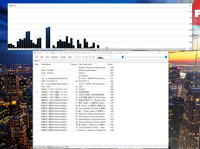Open the Playback menu
200x149 pixels.
click(55, 57)
